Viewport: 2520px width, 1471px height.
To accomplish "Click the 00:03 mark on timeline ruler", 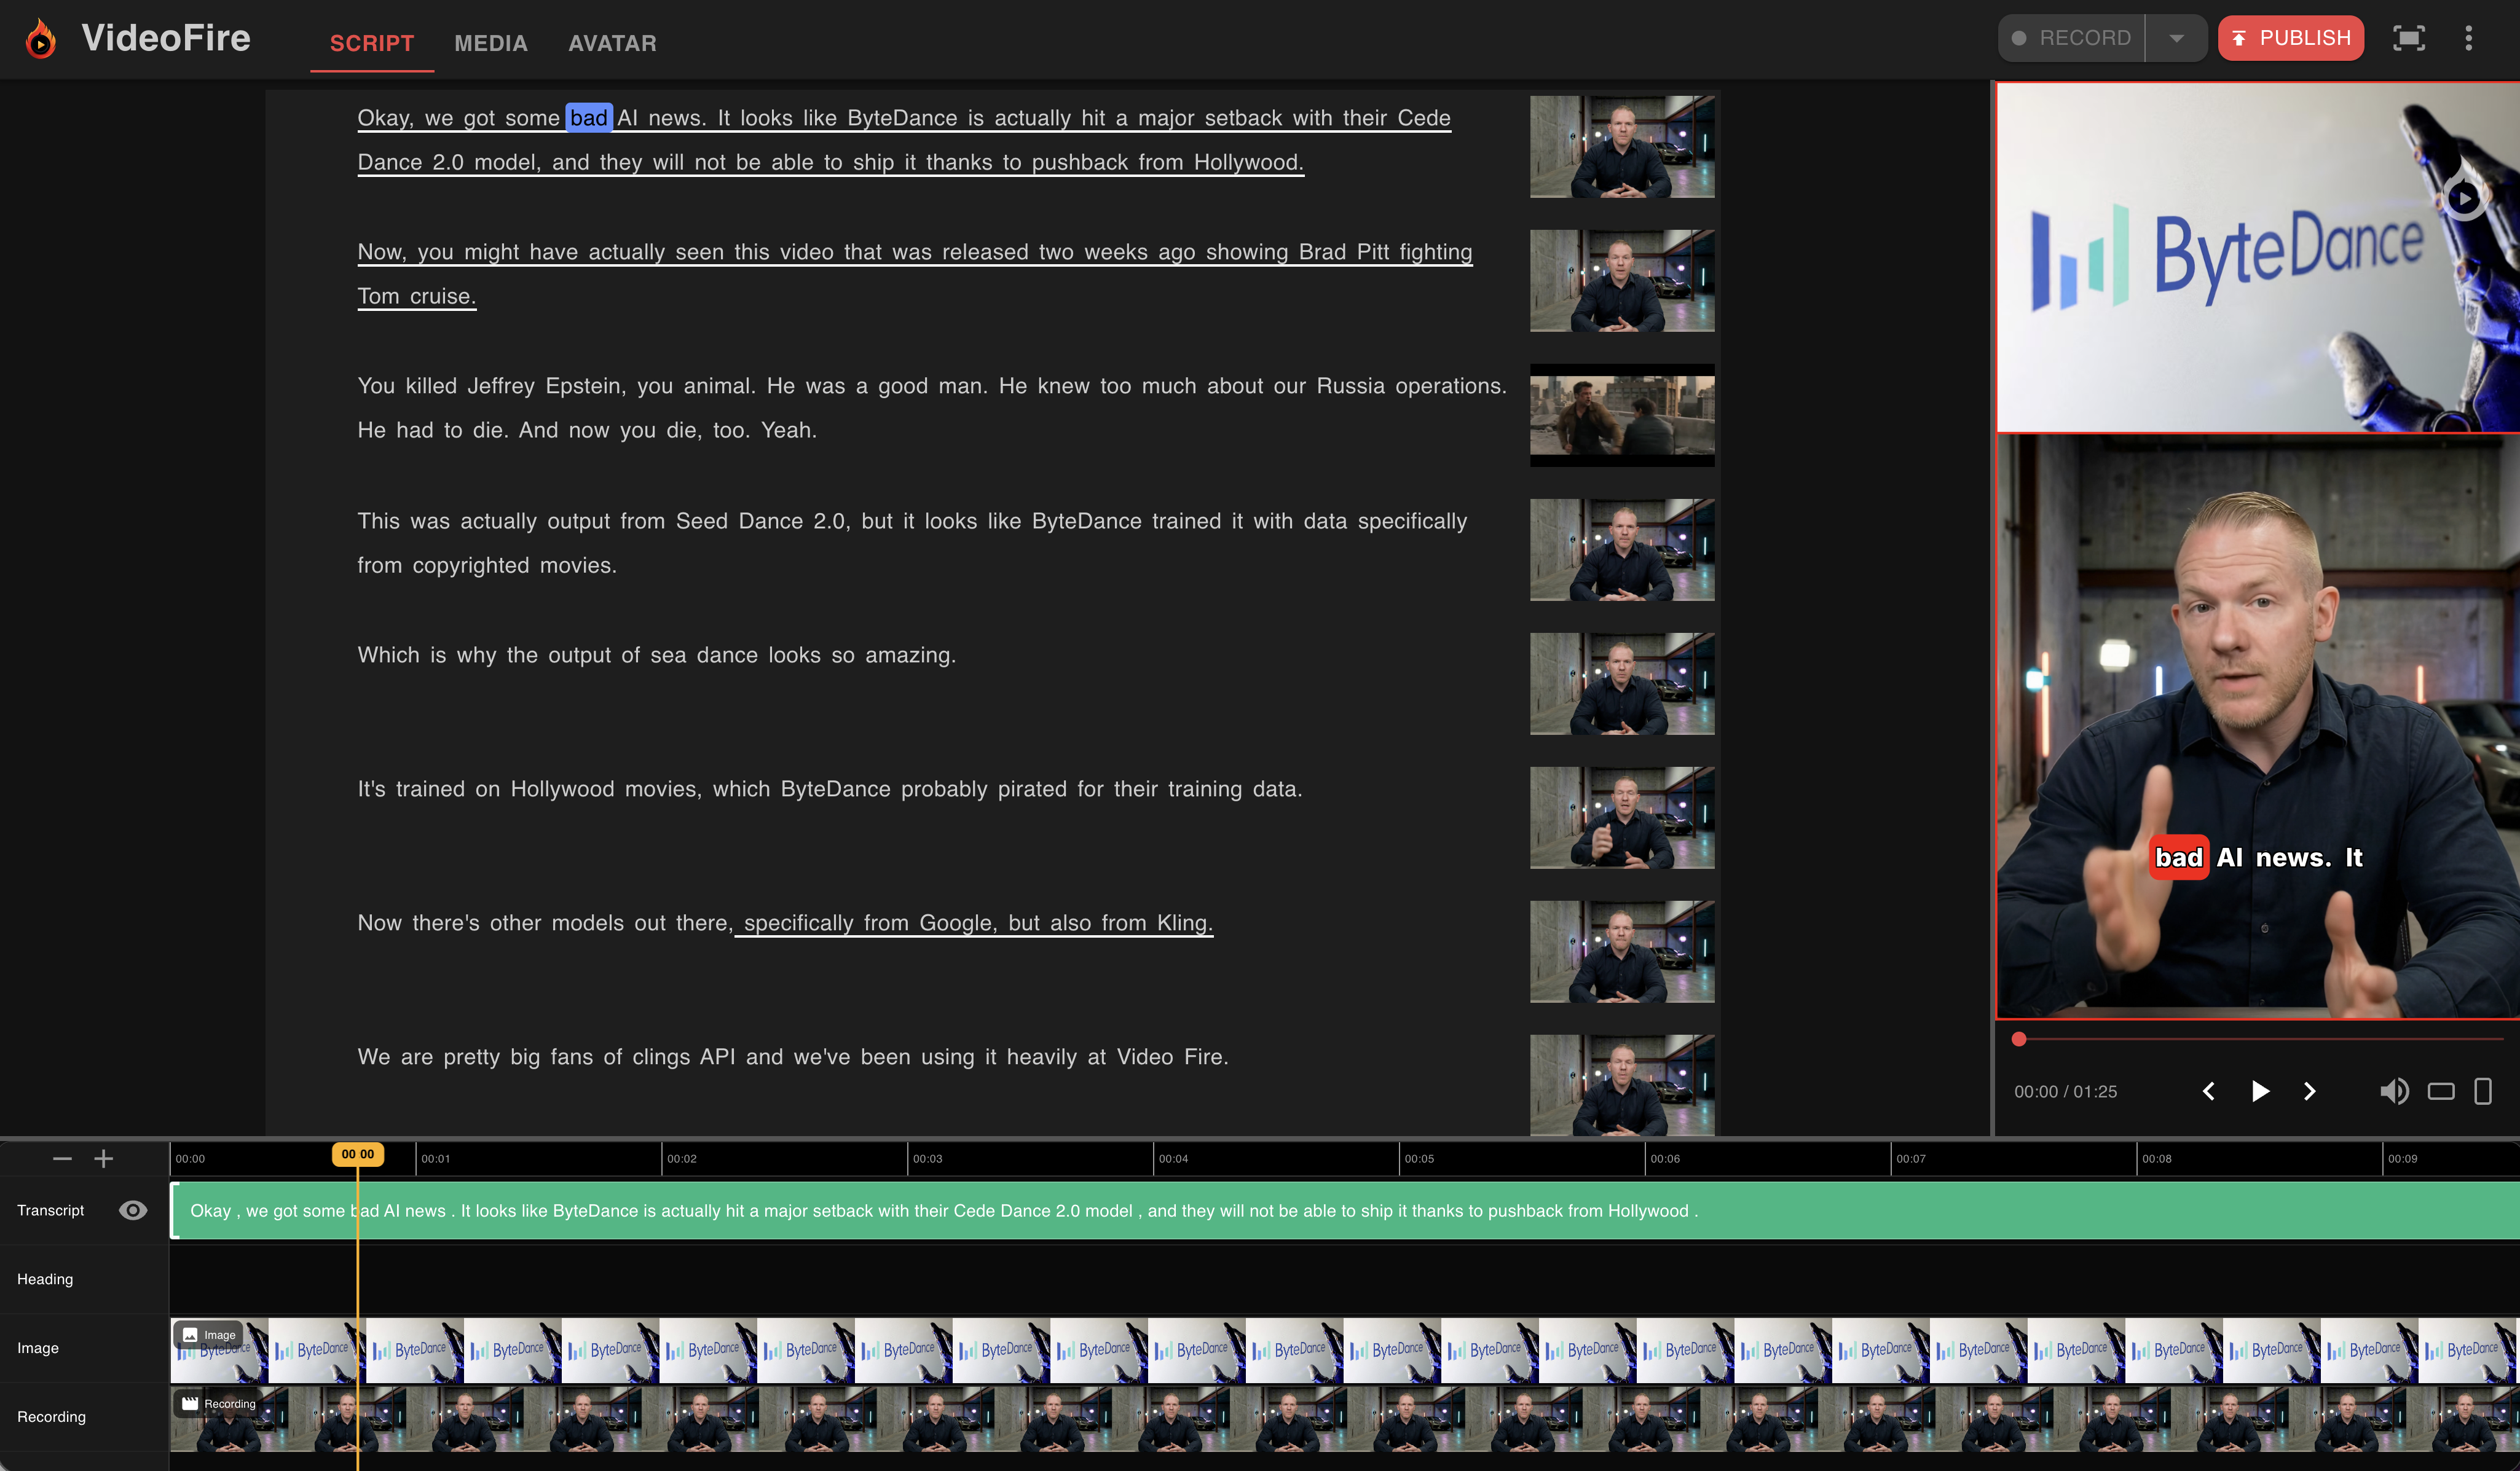I will pyautogui.click(x=927, y=1159).
